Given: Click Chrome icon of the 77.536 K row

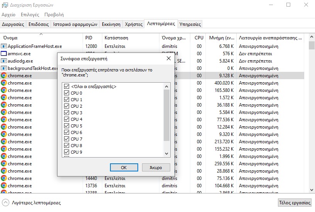Looking at the screenshot, I should (4, 120).
